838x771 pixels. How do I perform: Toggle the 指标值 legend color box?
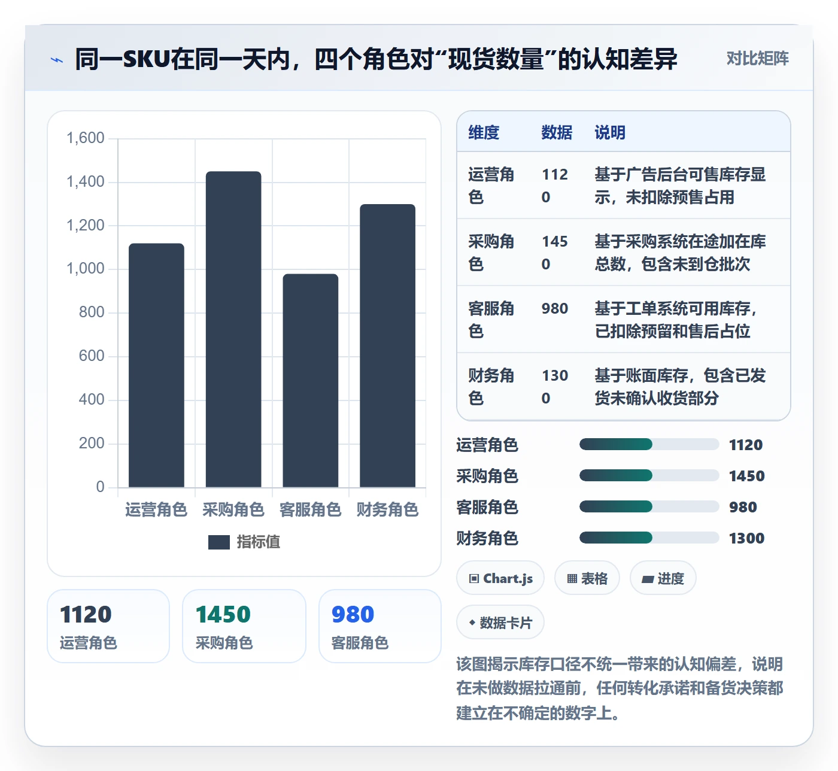pyautogui.click(x=218, y=542)
